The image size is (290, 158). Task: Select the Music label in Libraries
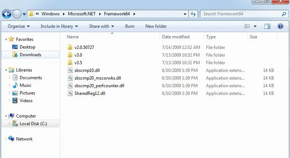click(x=26, y=85)
